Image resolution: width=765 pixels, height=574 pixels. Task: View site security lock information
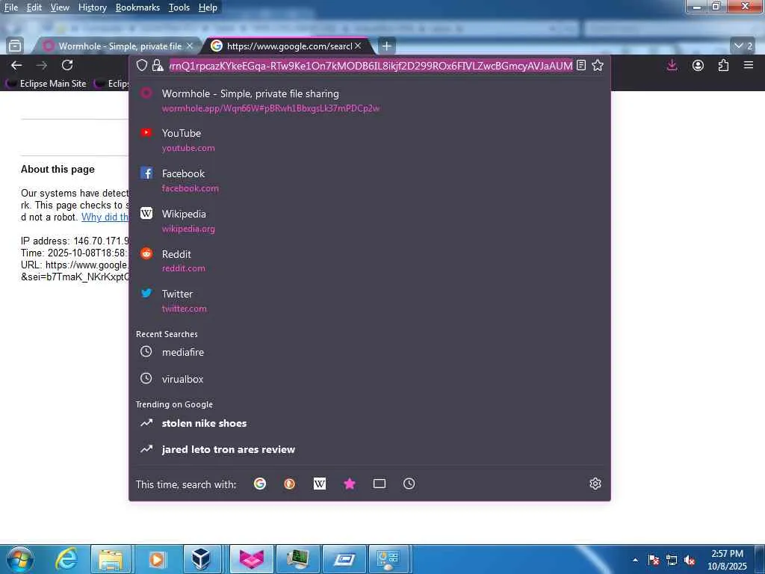click(158, 66)
